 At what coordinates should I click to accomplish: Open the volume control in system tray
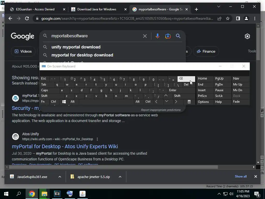pyautogui.click(x=231, y=194)
